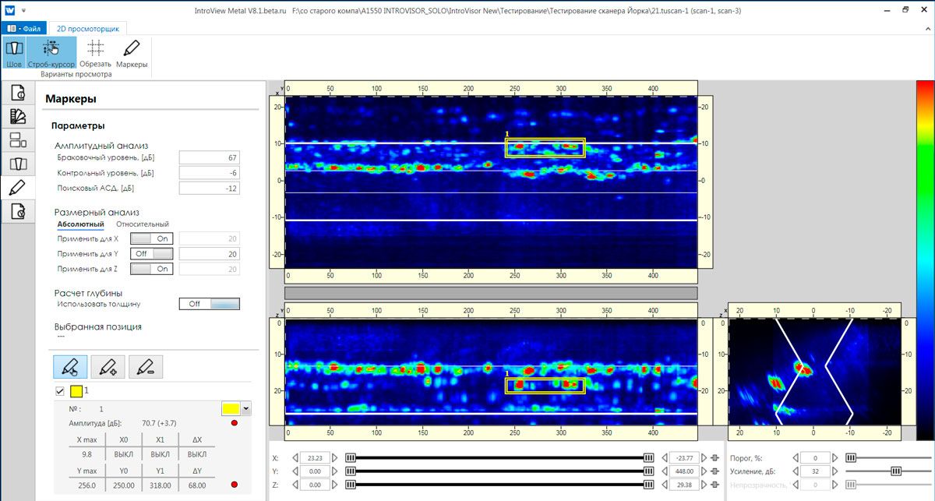
Task: Switch to the 2D просмоторщик tab
Action: click(88, 28)
